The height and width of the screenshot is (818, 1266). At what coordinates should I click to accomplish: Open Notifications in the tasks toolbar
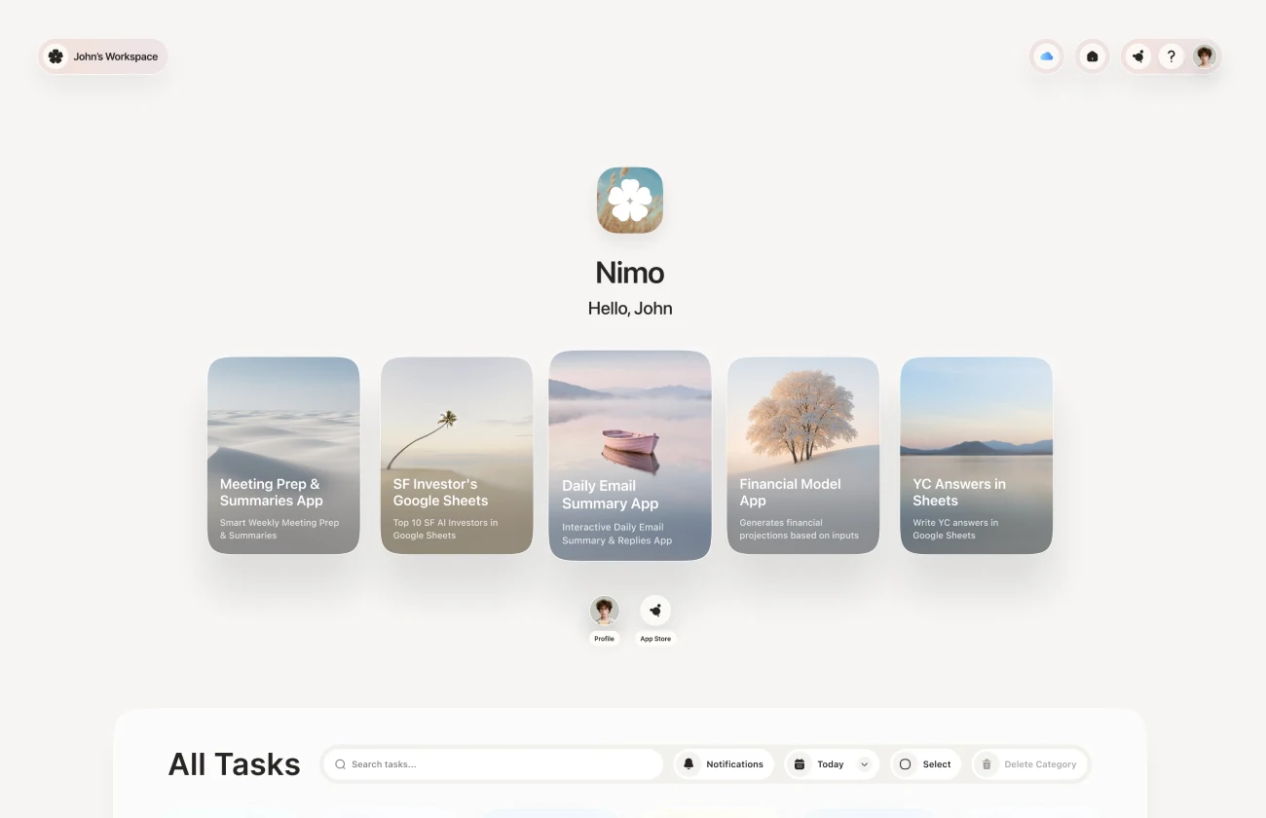point(724,764)
